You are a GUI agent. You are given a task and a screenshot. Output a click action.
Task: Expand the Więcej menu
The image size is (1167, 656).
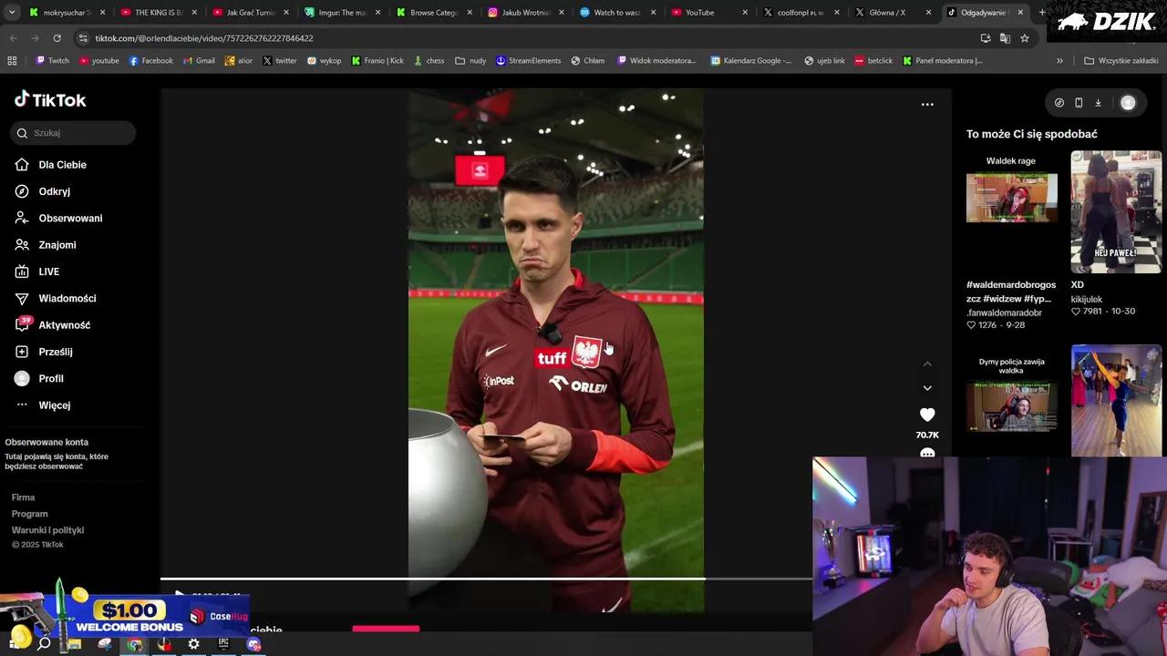click(54, 405)
